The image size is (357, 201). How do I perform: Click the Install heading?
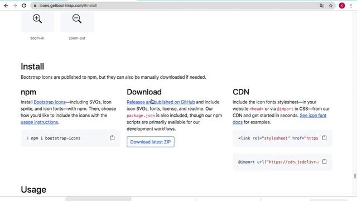(32, 66)
